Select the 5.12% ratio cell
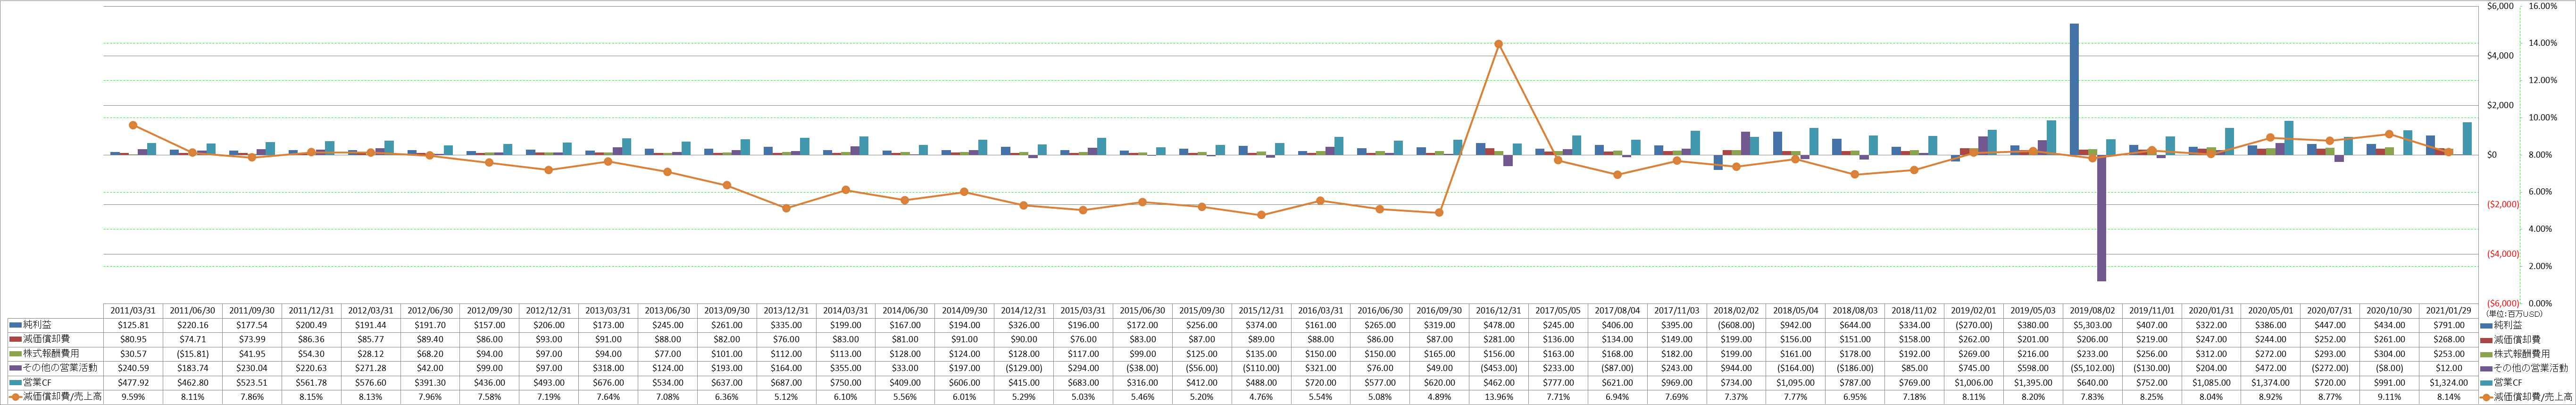Screen dimensions: 2576x405 point(786,397)
